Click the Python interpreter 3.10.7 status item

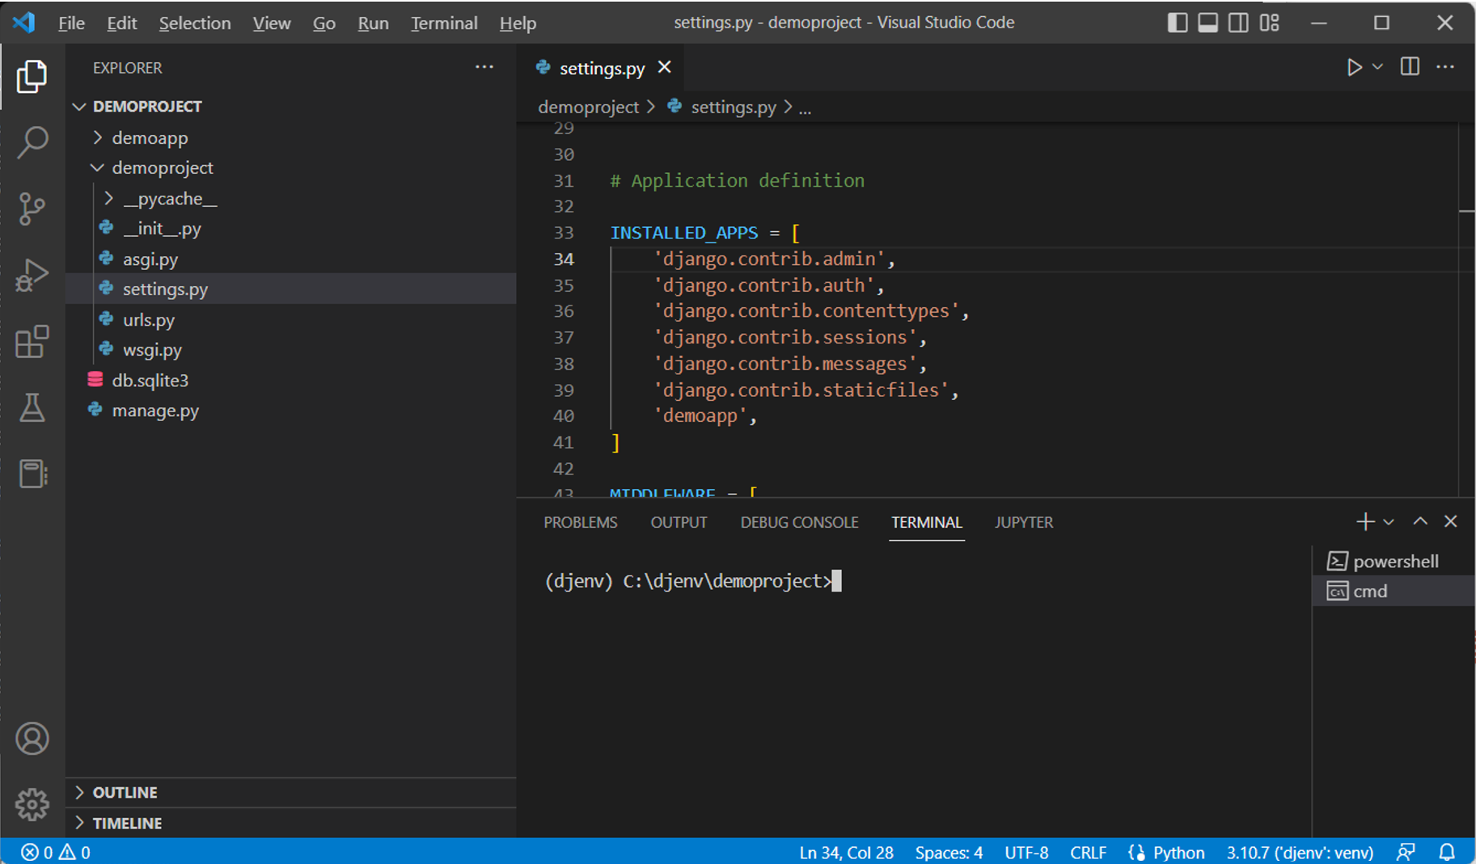1299,853
